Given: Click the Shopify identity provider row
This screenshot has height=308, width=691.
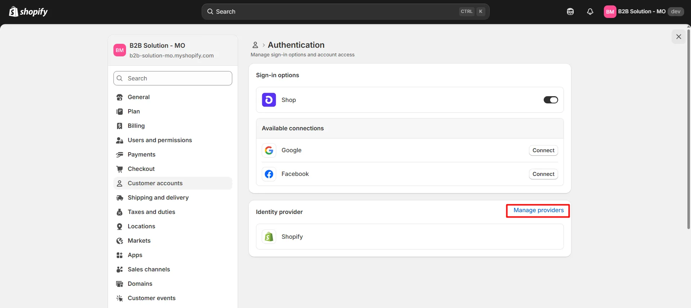Looking at the screenshot, I should [410, 237].
